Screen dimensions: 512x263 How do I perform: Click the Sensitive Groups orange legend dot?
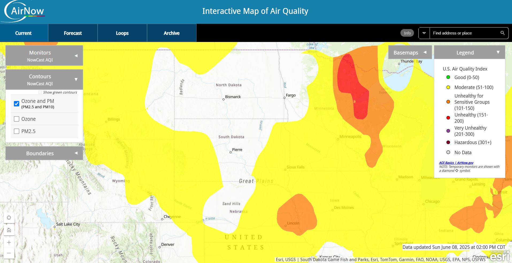coord(448,102)
